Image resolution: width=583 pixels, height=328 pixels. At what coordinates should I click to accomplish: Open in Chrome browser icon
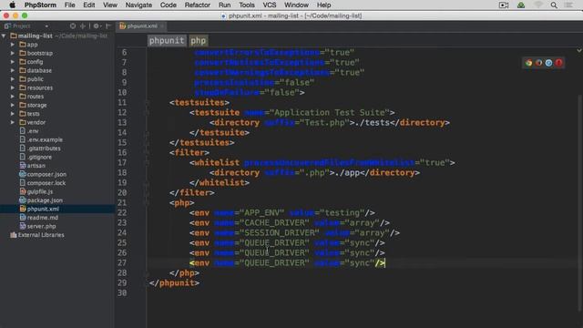528,63
